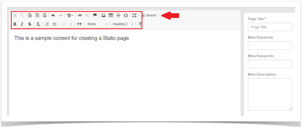304x129 pixels.
Task: Click the Block Quote icon
Action: [79, 24]
